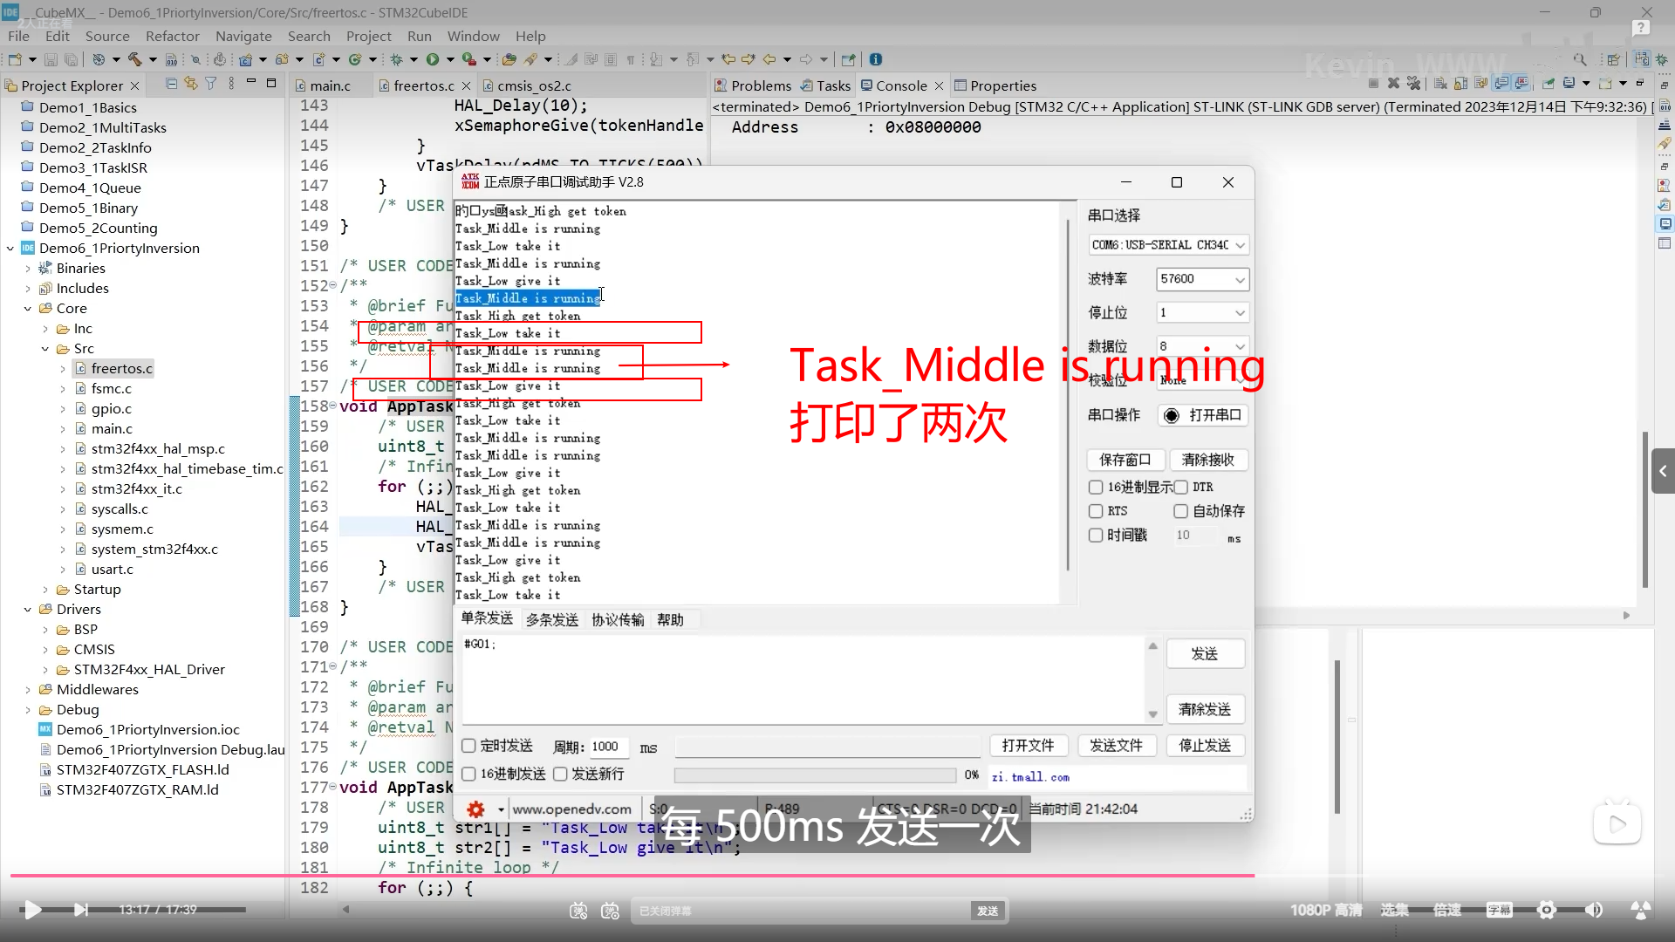The height and width of the screenshot is (942, 1675).
Task: Click the filter funnel in Project Explorer
Action: (x=210, y=84)
